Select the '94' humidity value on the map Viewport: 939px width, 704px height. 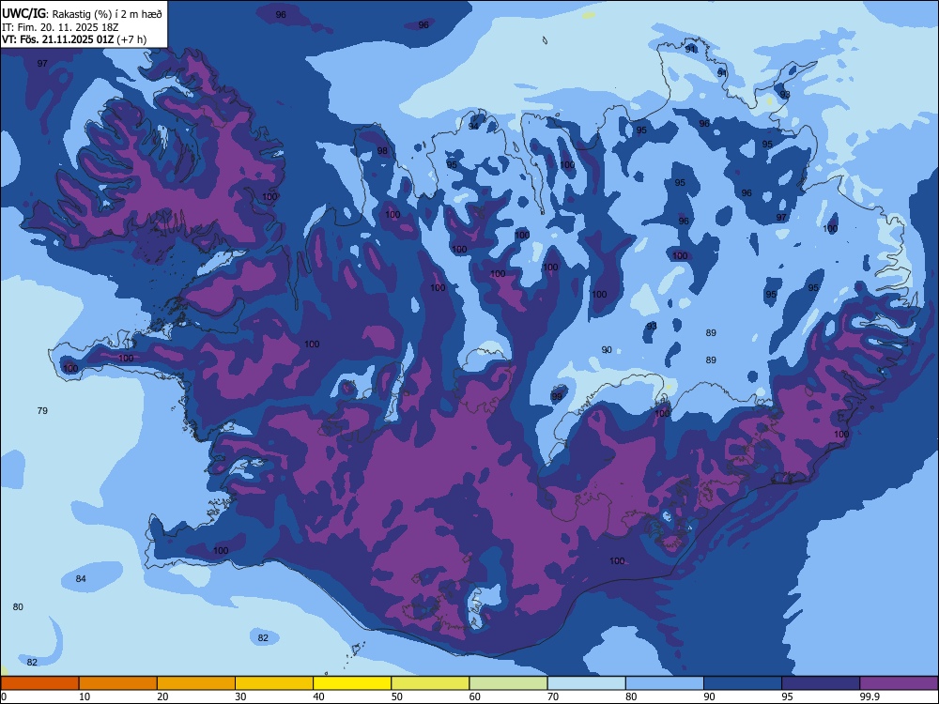[x=473, y=127]
